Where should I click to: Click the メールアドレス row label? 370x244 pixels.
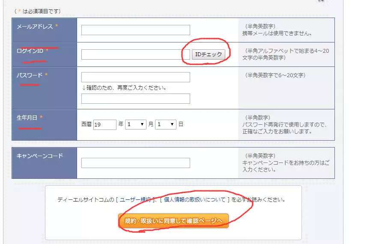pyautogui.click(x=35, y=27)
